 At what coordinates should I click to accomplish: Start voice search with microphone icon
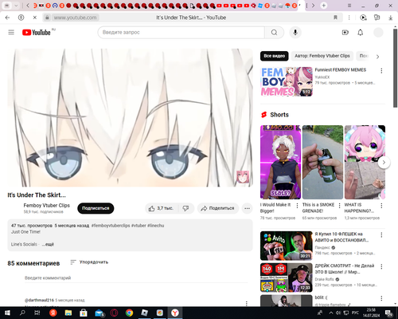point(295,33)
